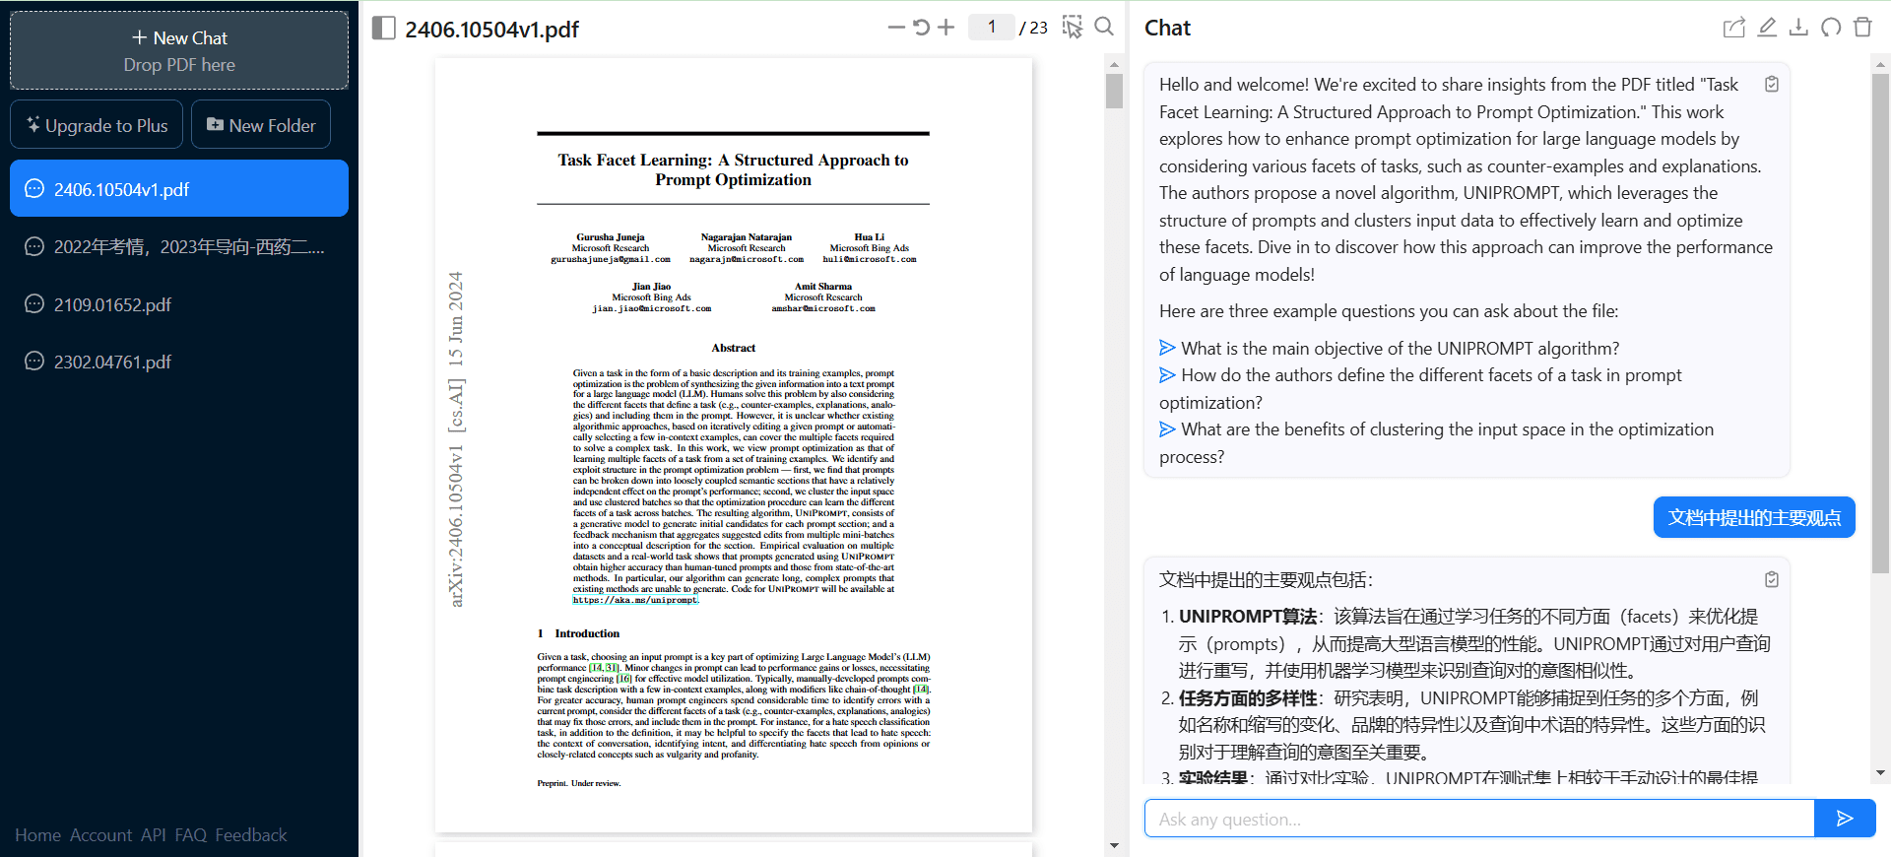Image resolution: width=1891 pixels, height=857 pixels.
Task: Click the 'Abstract' heading in the PDF
Action: (733, 348)
